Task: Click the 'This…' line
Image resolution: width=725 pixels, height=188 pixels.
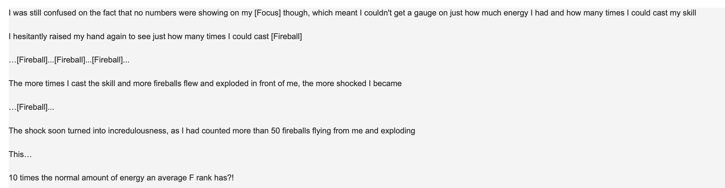Action: 20,155
